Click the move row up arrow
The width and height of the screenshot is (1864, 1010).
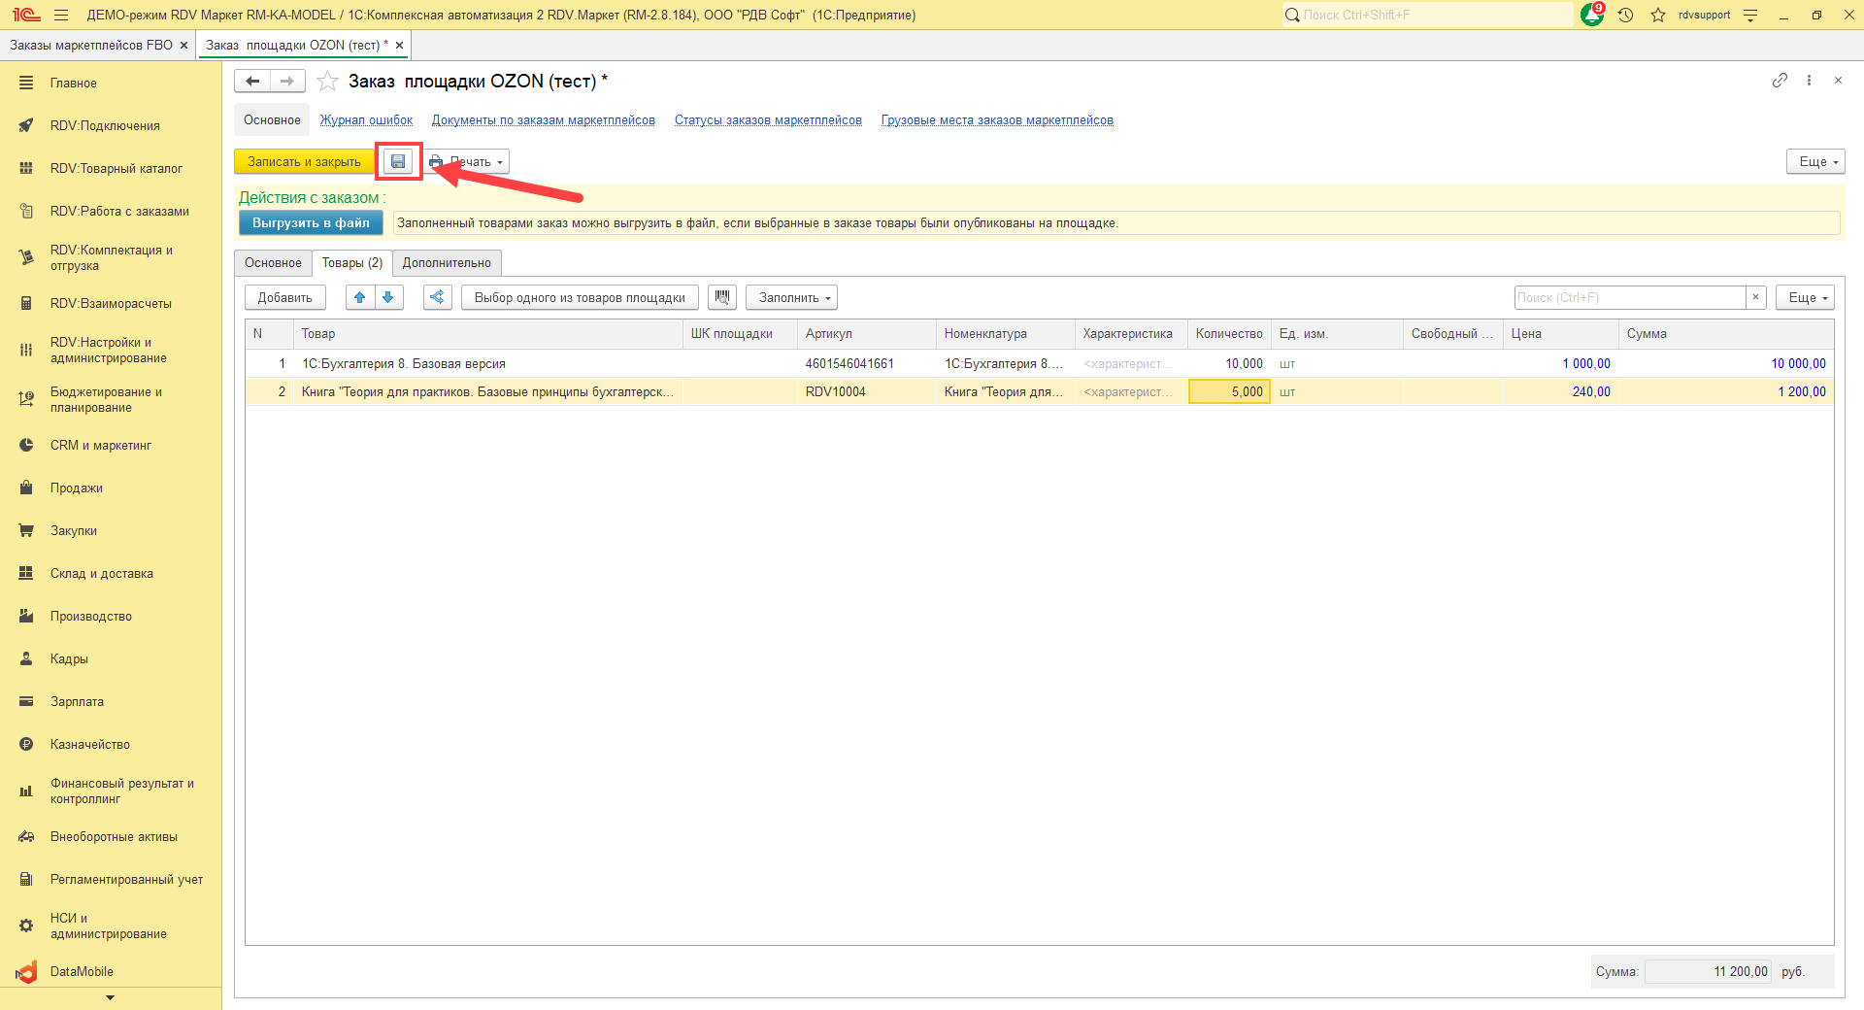tap(360, 298)
